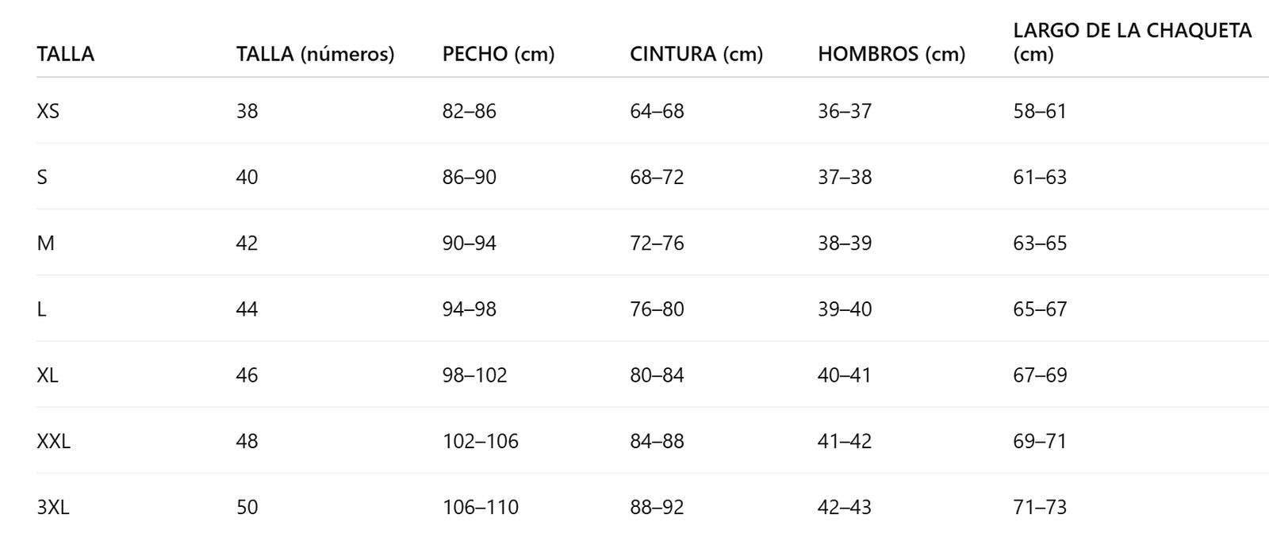Select numeric size 44 in L row
Image resolution: width=1269 pixels, height=545 pixels.
tap(247, 309)
